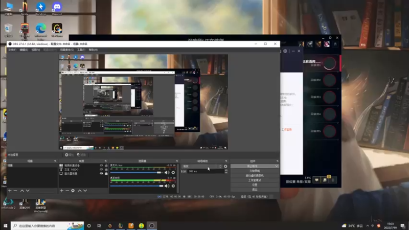The height and width of the screenshot is (230, 409).
Task: Open OBS 设置 settings button
Action: (255, 185)
